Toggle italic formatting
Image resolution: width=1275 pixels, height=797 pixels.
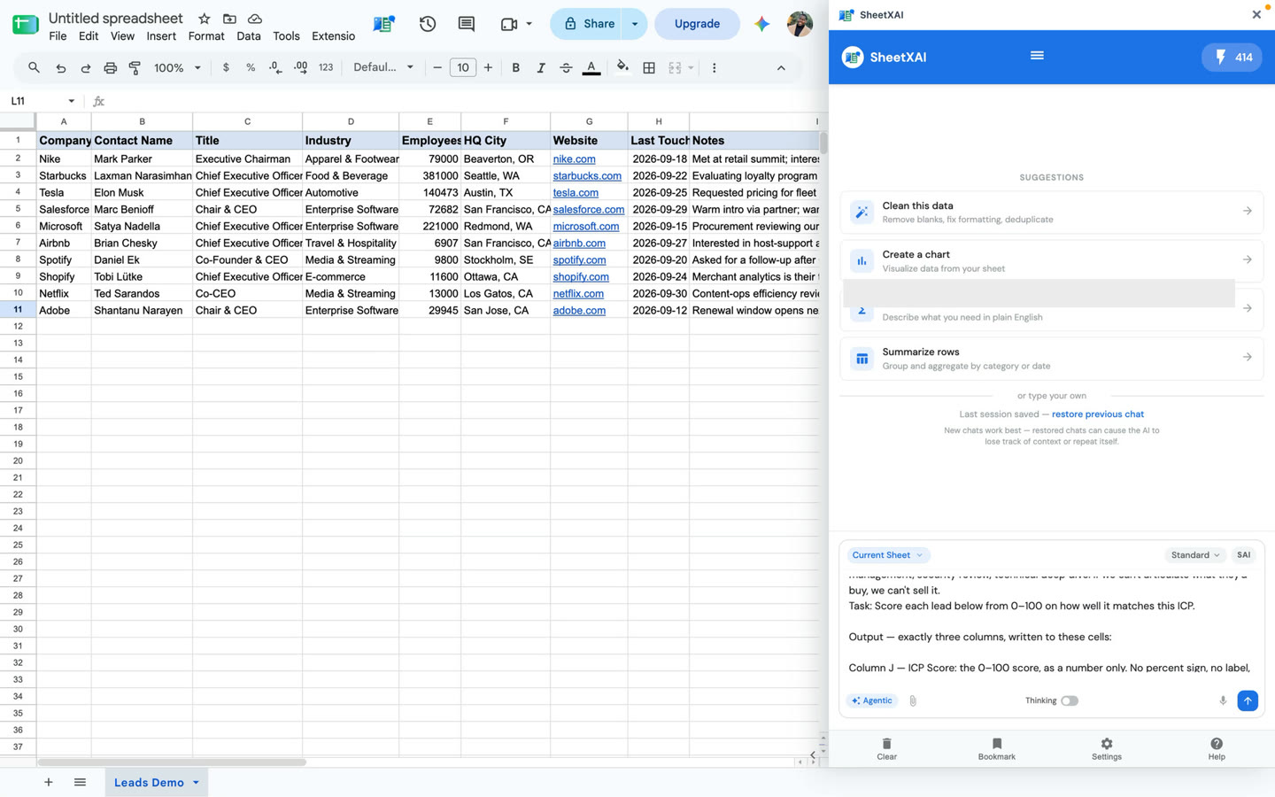540,67
